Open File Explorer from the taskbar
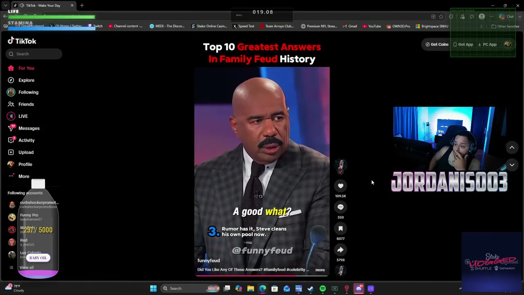524x295 pixels. [251, 288]
